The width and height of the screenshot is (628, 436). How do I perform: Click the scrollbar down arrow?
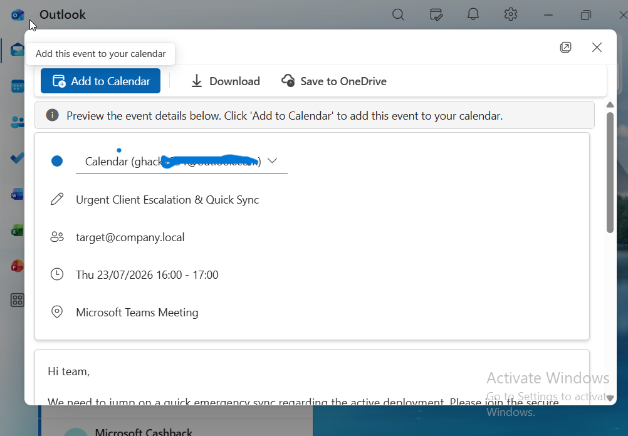click(x=610, y=398)
